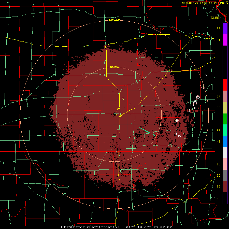Viewport: 229px width, 229px height.
Task: Click the RF purple legend swatch
Action: [x=225, y=28]
